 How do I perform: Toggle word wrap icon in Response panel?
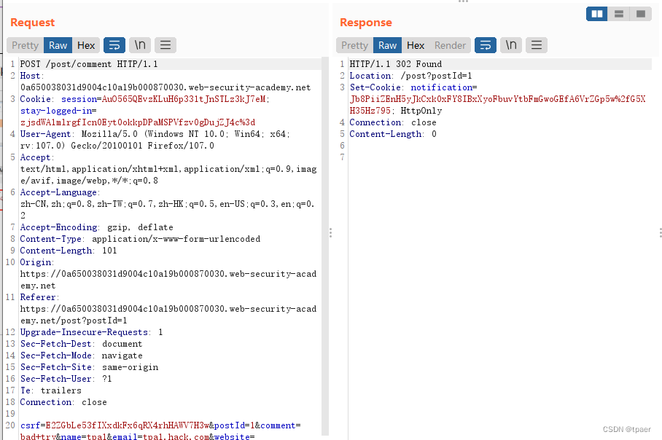[x=486, y=45]
